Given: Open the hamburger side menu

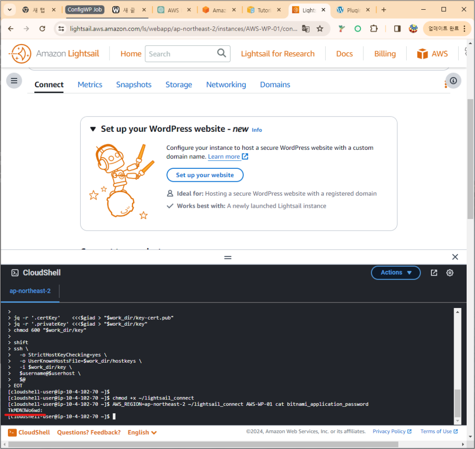Looking at the screenshot, I should [x=14, y=81].
